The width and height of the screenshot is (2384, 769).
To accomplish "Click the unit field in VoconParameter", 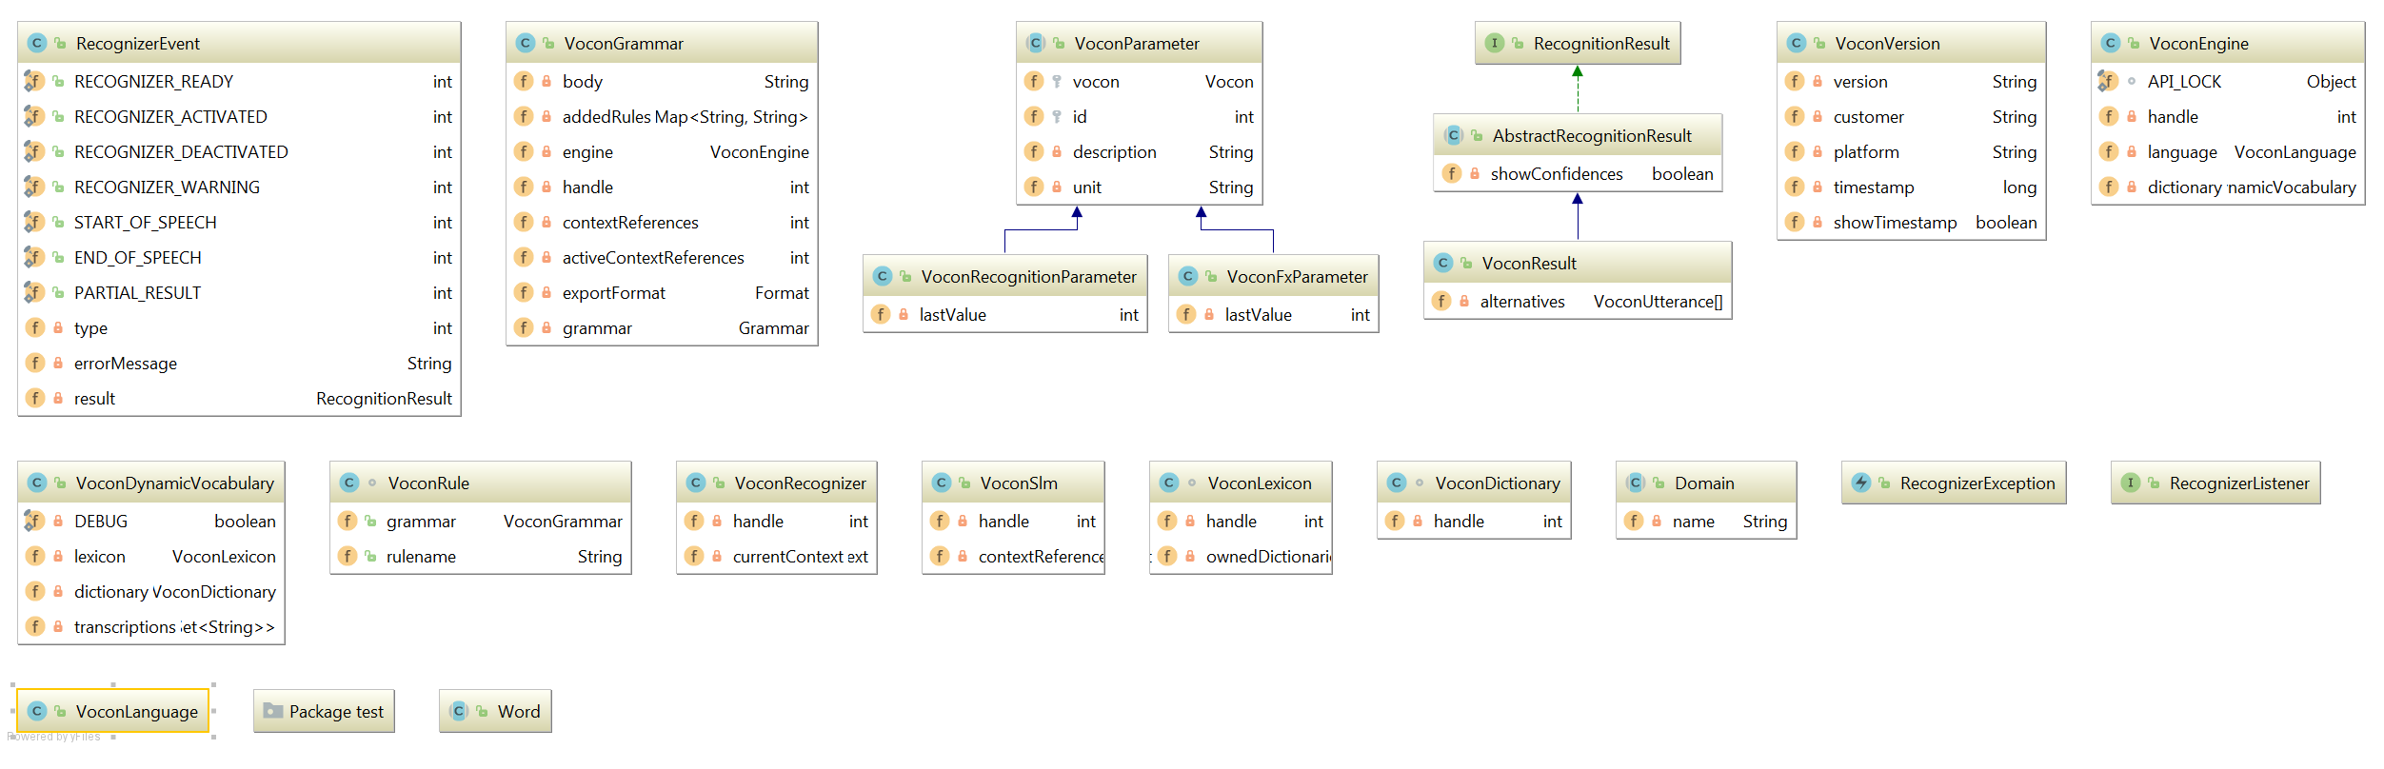I will coord(1139,187).
